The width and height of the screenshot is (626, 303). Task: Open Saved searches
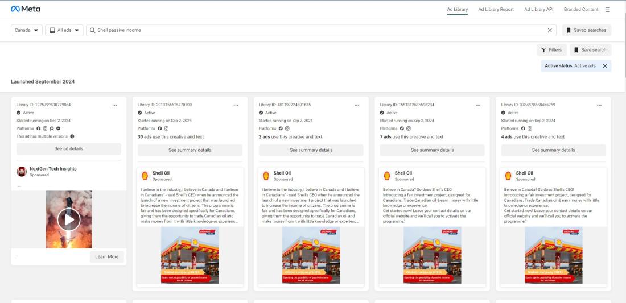pos(587,30)
